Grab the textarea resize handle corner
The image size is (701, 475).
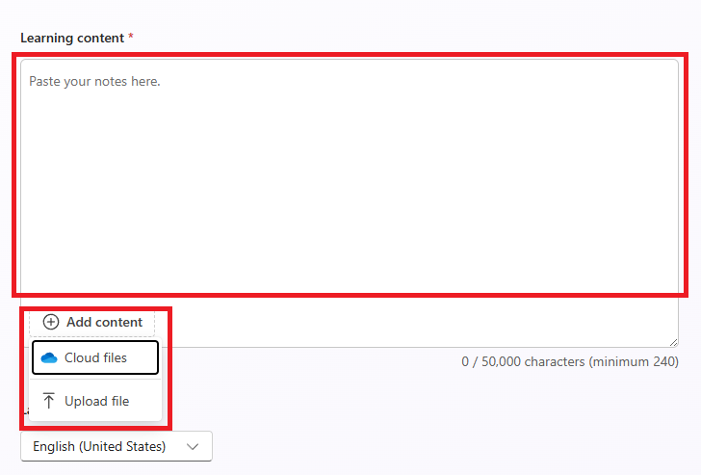(673, 342)
